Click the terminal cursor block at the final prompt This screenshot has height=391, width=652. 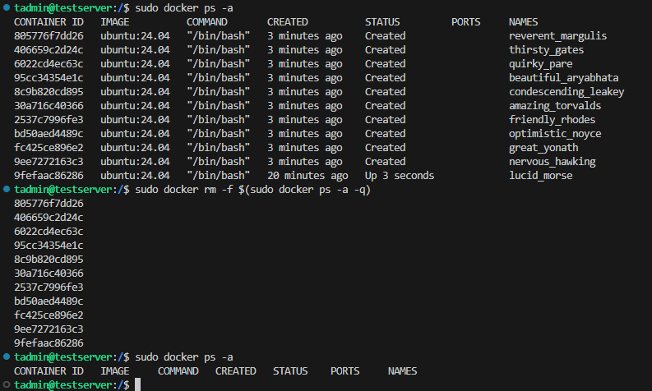pos(137,384)
